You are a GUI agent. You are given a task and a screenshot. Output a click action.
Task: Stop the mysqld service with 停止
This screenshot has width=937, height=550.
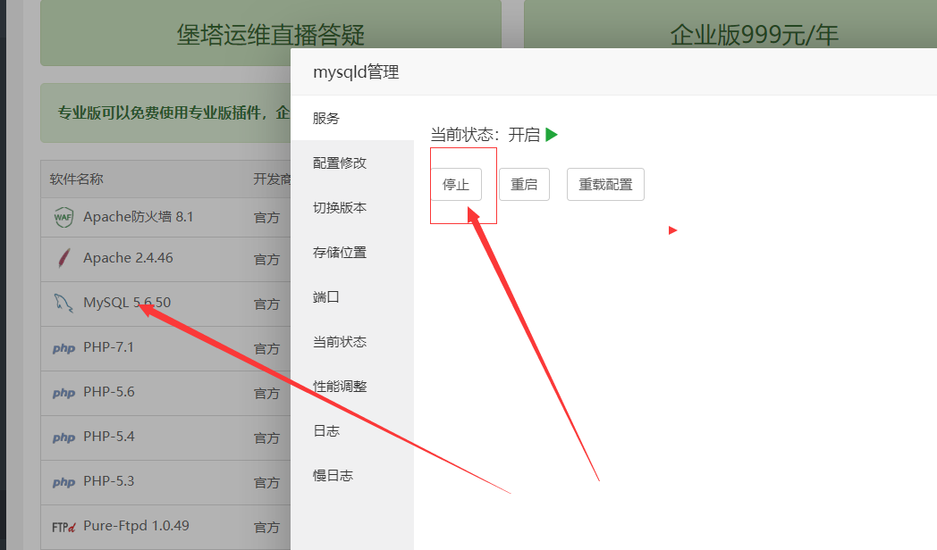pos(456,184)
